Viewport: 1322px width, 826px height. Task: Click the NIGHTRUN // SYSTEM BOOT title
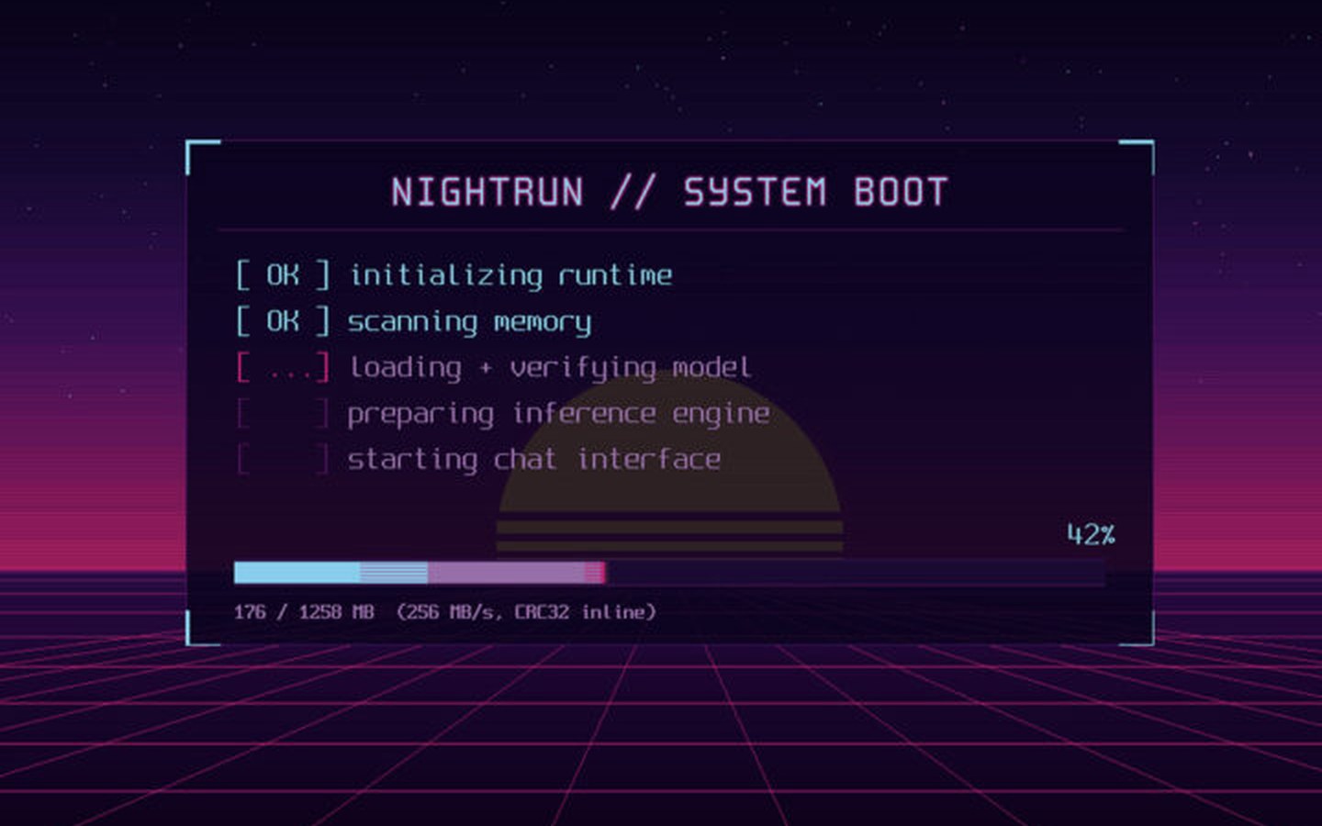[x=669, y=192]
